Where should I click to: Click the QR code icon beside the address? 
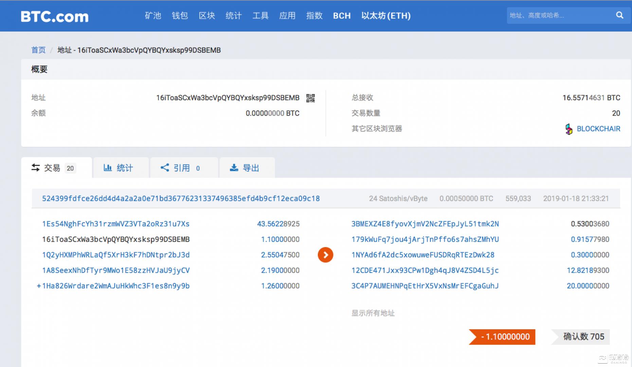[x=310, y=98]
